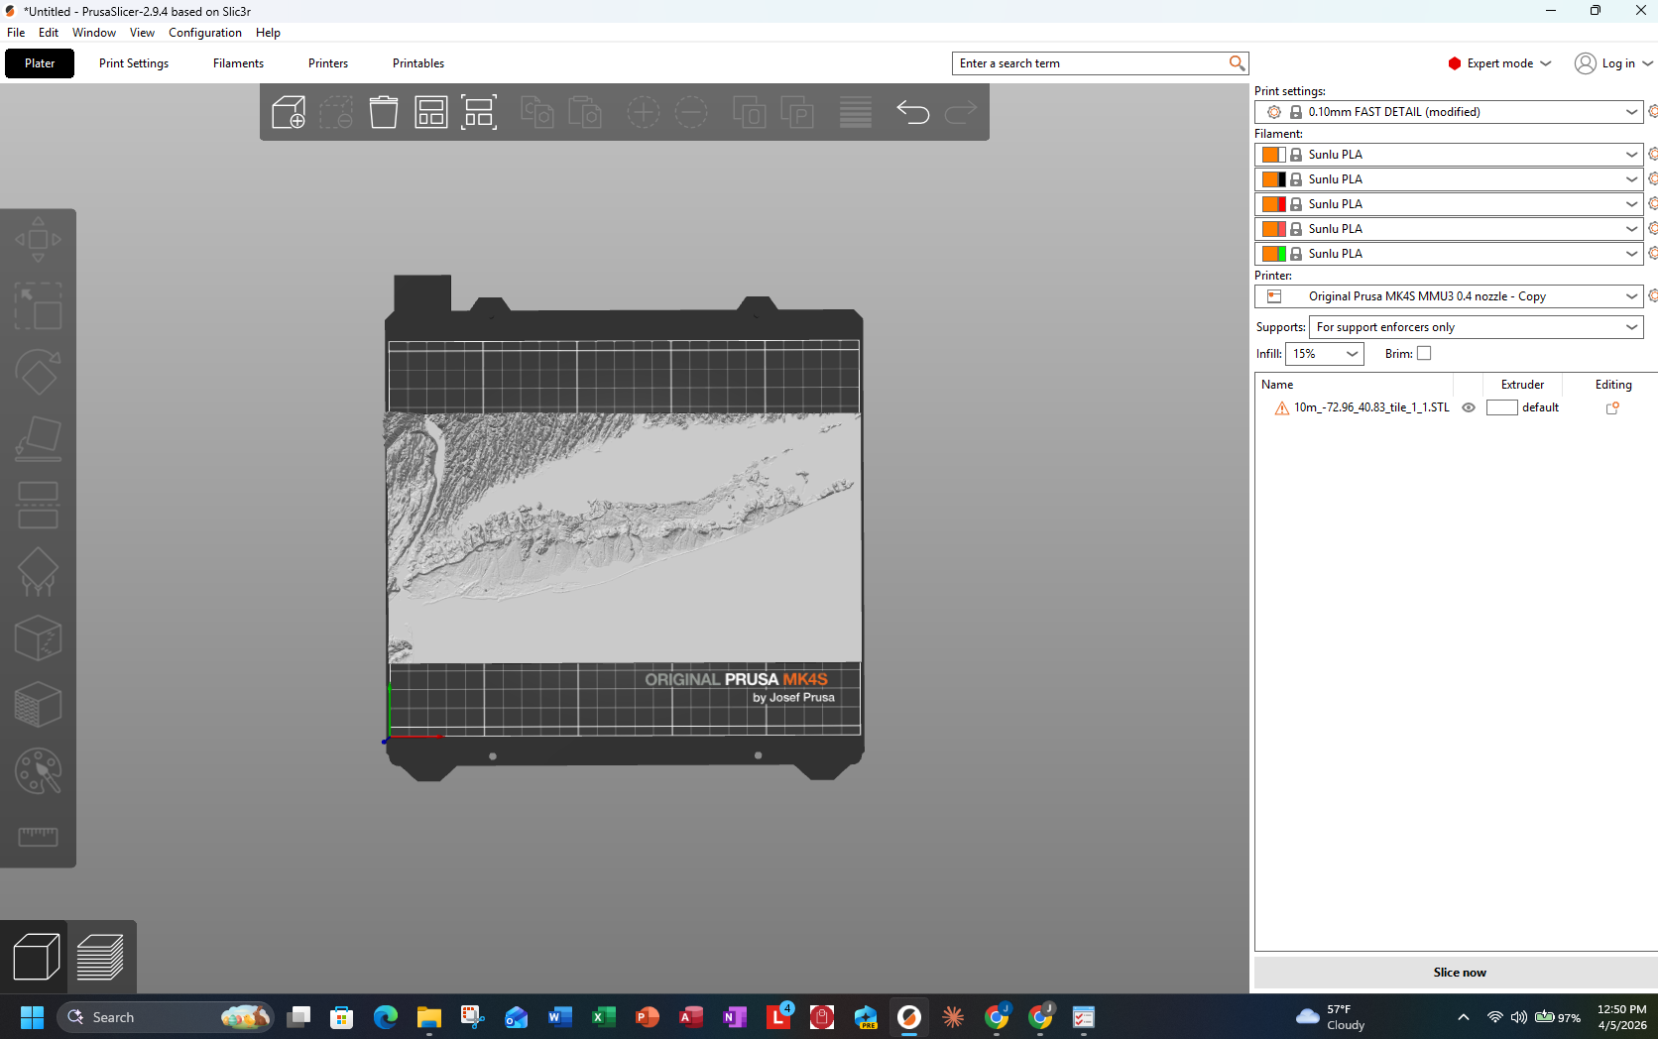
Task: Select the Place on face tool
Action: click(38, 438)
